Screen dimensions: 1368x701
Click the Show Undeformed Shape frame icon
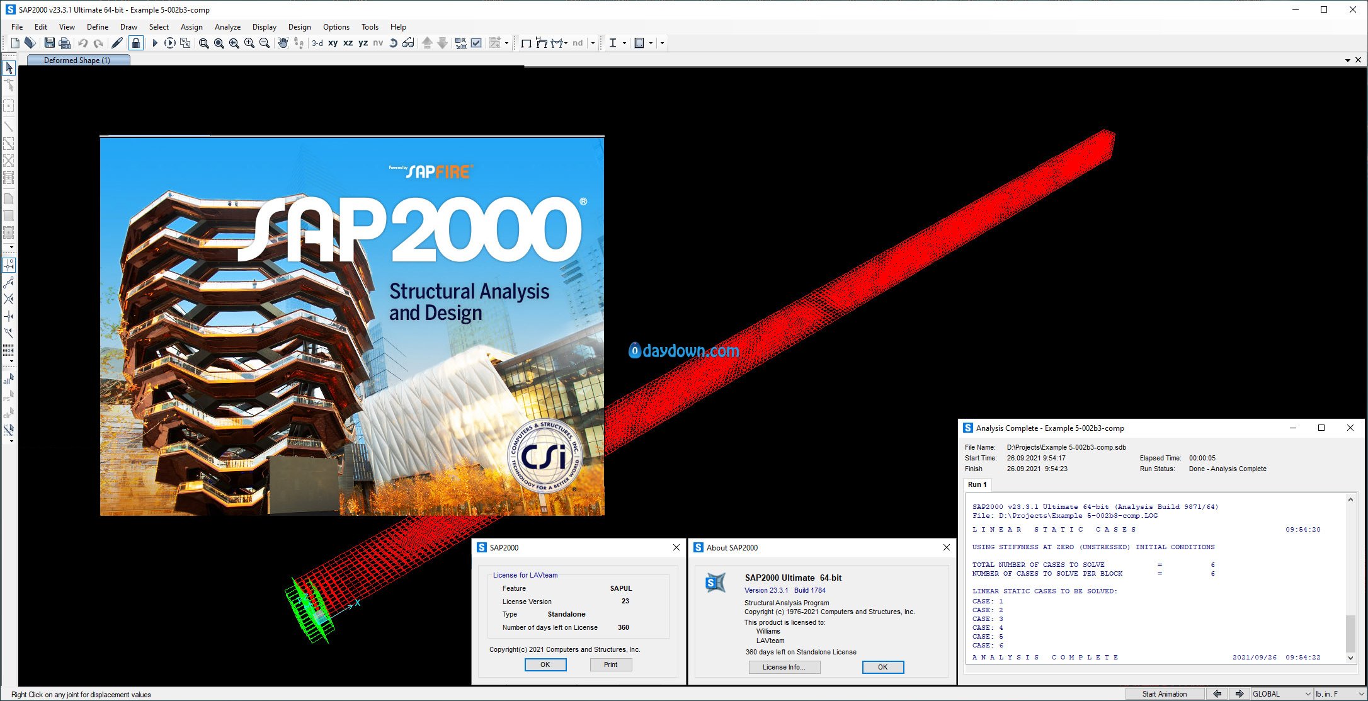coord(525,43)
